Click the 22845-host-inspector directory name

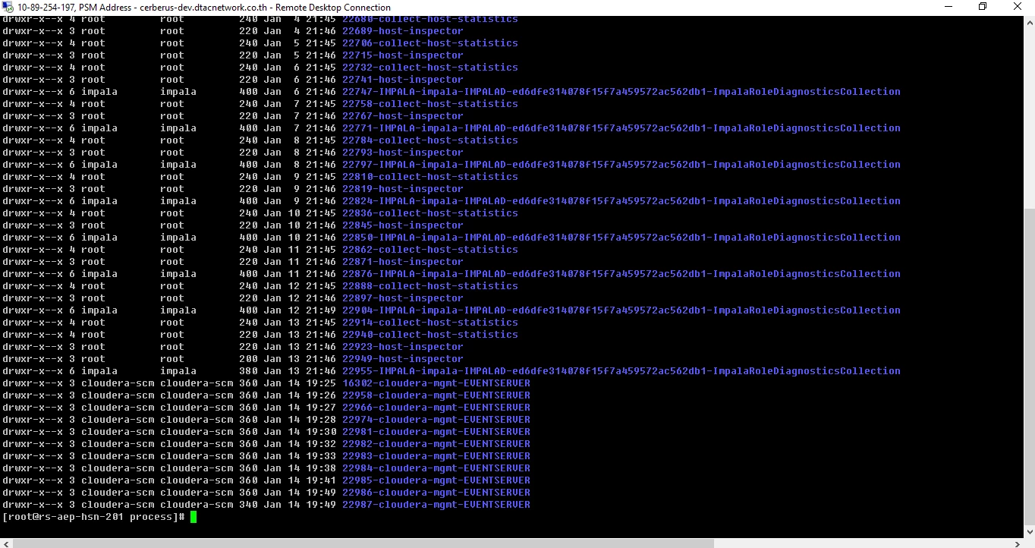pos(403,225)
